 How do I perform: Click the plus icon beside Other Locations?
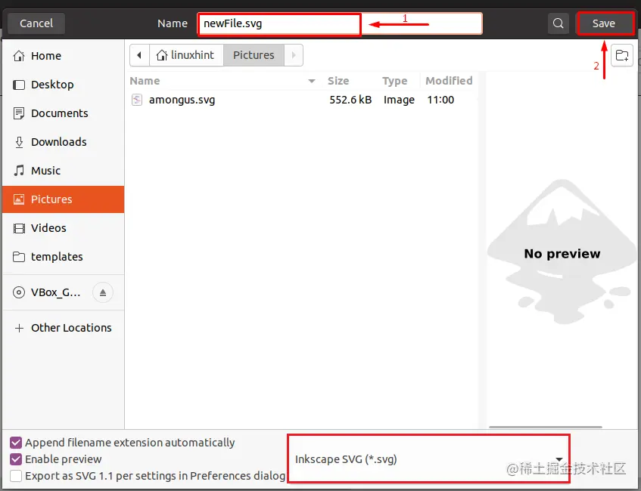pos(19,328)
